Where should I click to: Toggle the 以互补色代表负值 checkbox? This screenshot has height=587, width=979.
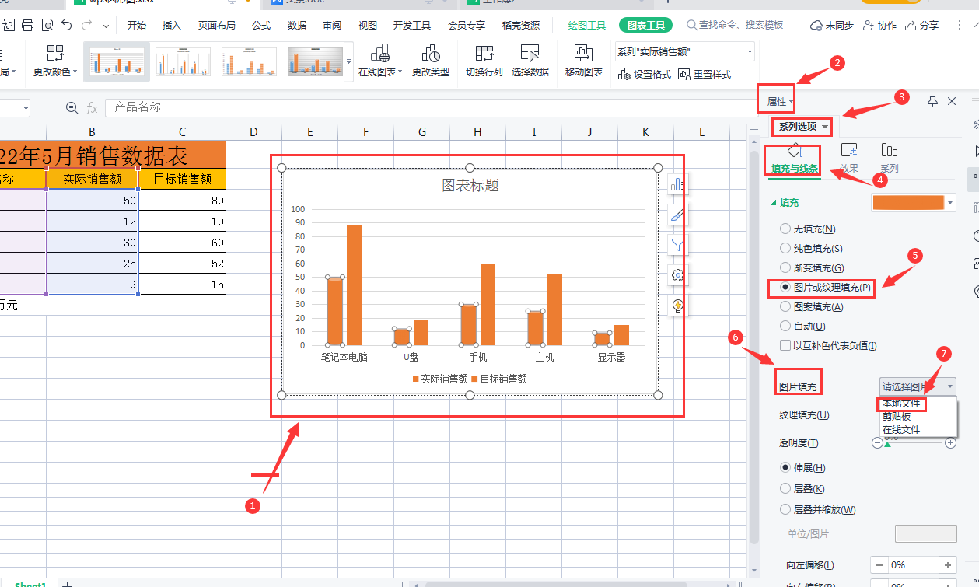pyautogui.click(x=785, y=346)
